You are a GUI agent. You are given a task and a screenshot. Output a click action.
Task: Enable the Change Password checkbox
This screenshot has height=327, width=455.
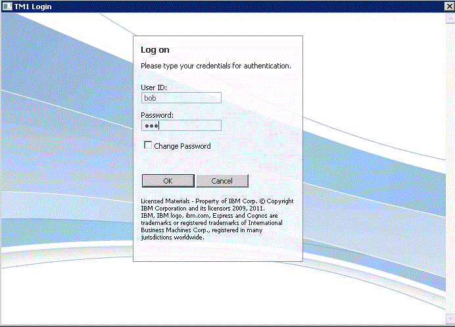pyautogui.click(x=148, y=145)
